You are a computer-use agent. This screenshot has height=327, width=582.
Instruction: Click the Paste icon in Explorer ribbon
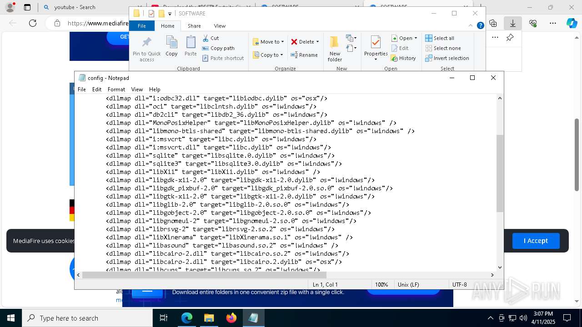point(191,46)
